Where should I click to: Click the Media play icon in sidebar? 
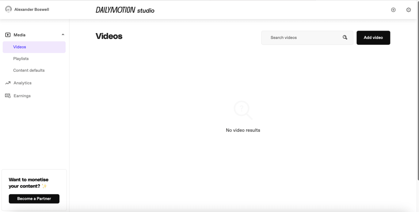coord(8,35)
